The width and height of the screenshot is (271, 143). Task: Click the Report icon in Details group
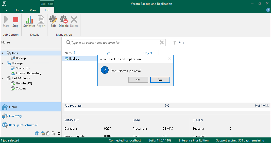pos(41,19)
